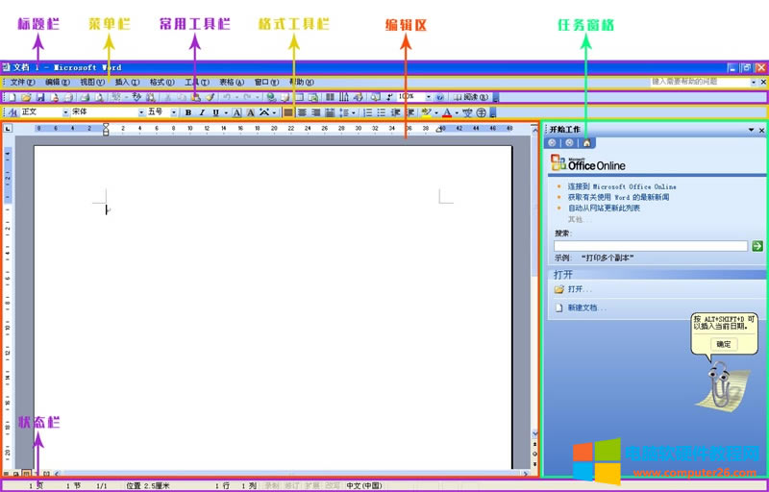Click the Phonetic Guide icon
Viewport: 769px width, 492px height.
click(468, 112)
